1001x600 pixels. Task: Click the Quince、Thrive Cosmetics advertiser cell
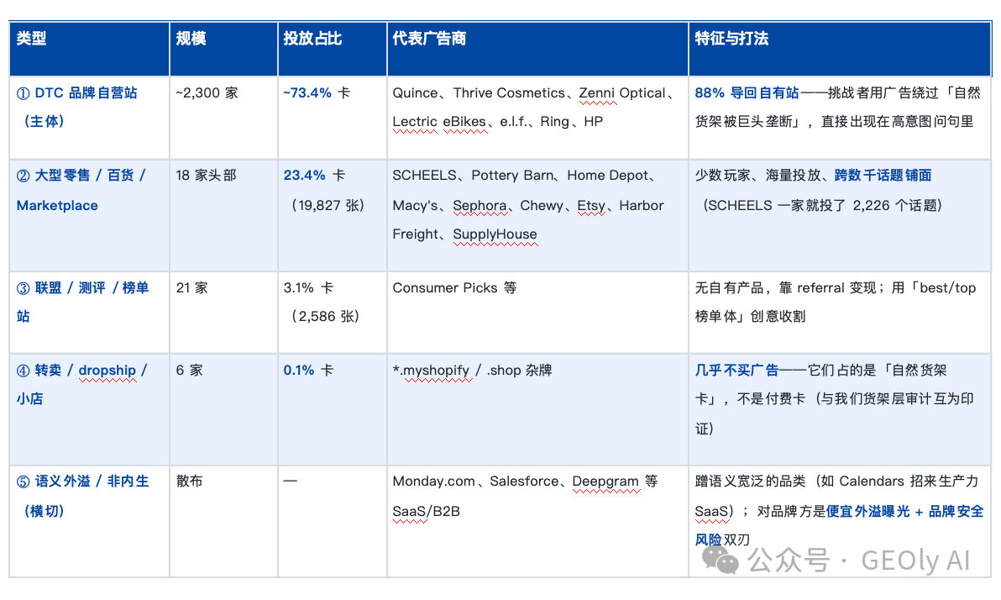(x=537, y=118)
